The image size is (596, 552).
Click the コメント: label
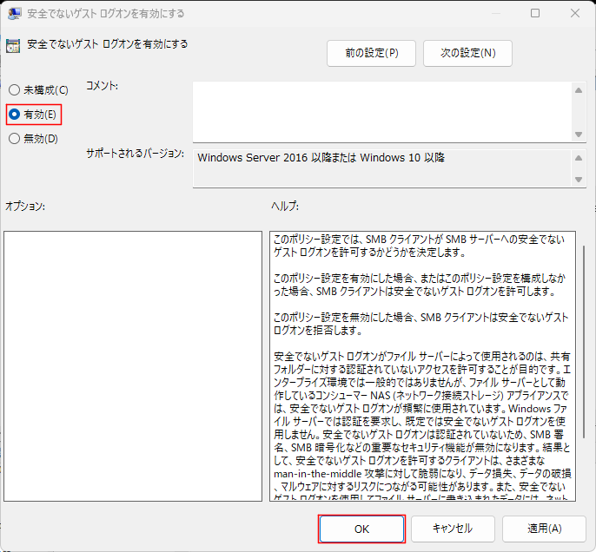point(102,86)
